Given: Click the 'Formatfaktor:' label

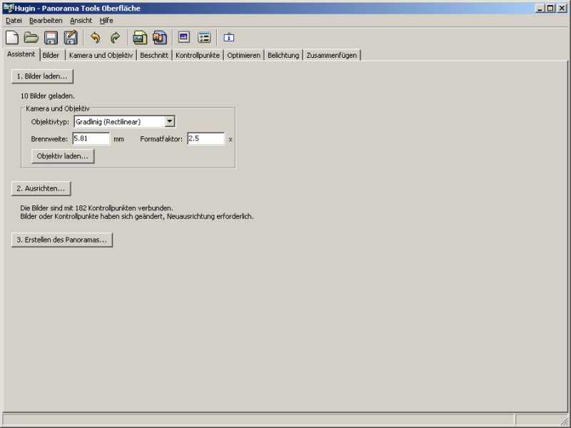Looking at the screenshot, I should point(161,139).
